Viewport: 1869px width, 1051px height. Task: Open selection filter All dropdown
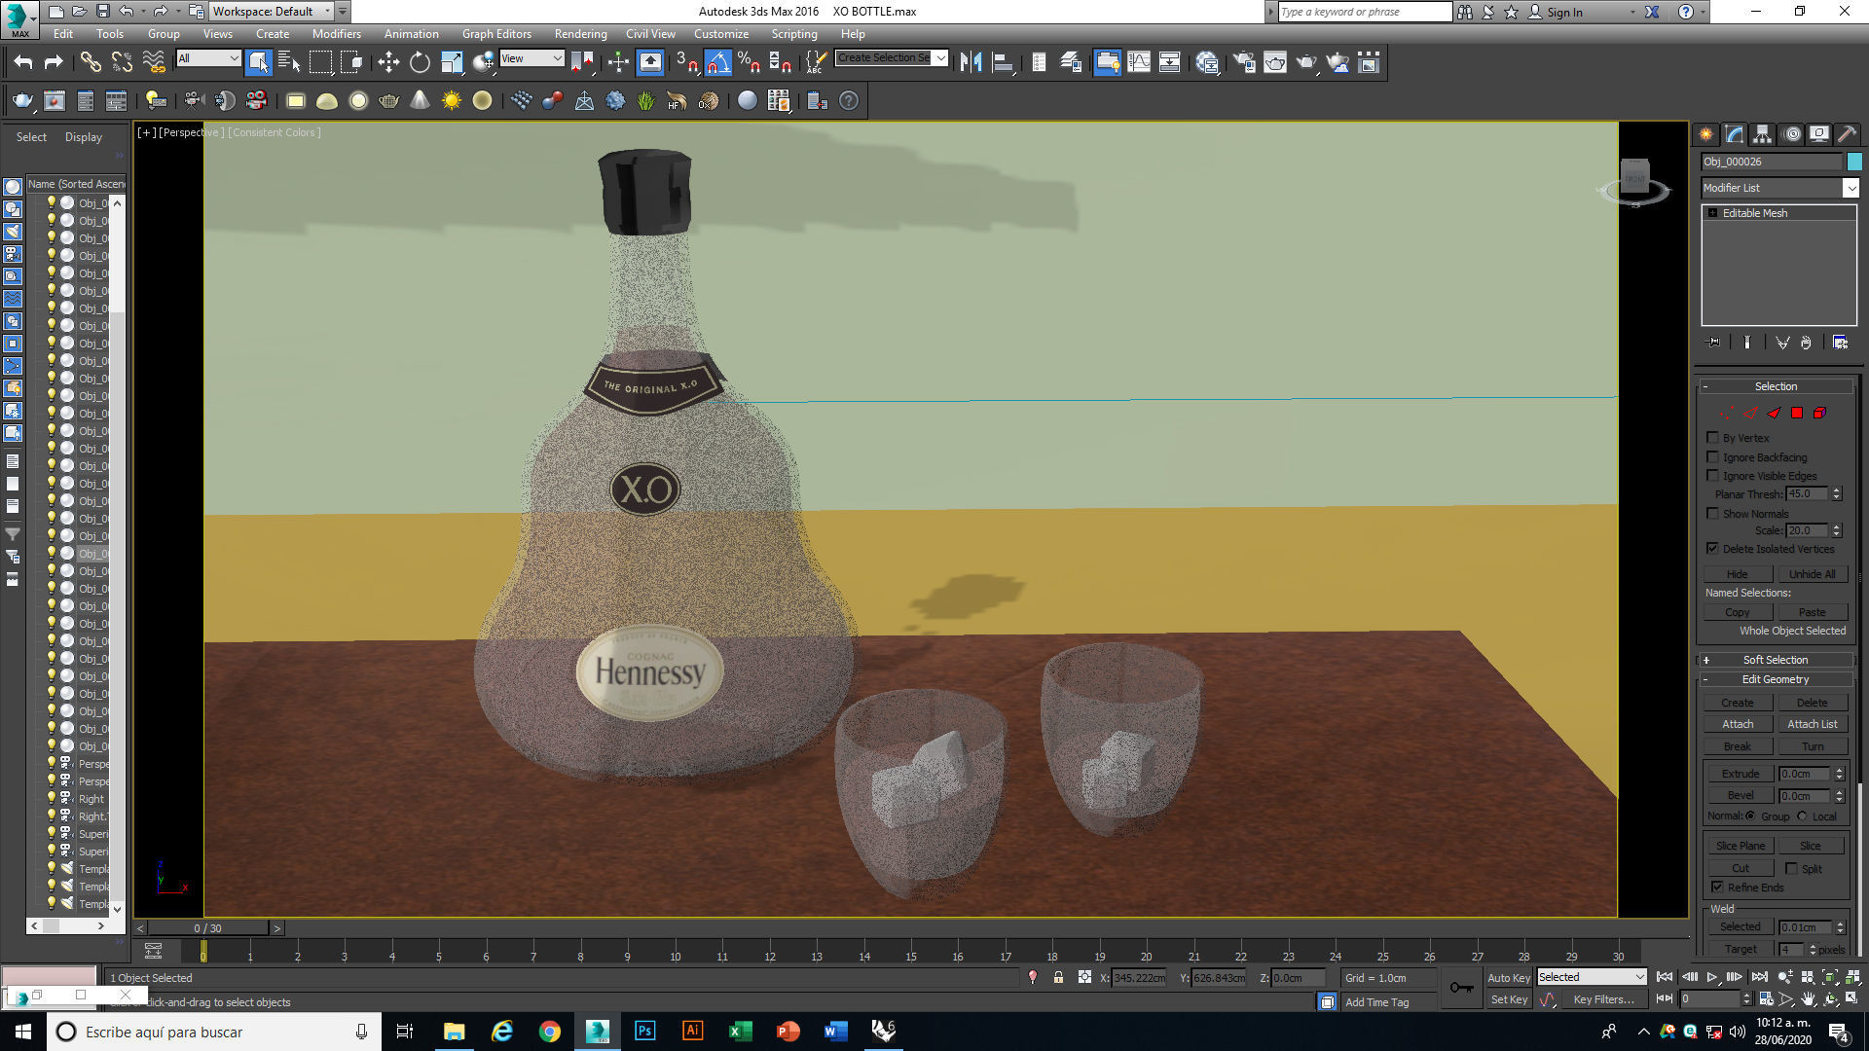coord(208,59)
